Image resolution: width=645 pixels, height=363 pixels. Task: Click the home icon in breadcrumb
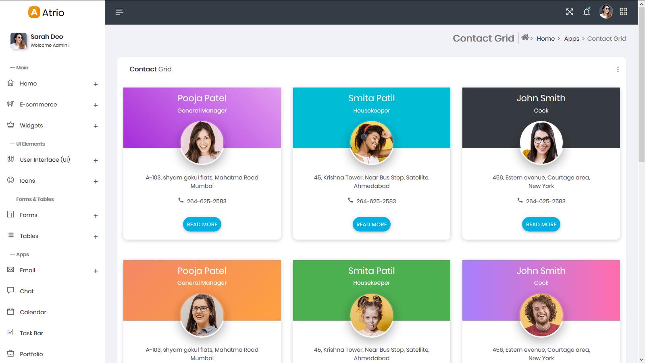click(x=525, y=38)
